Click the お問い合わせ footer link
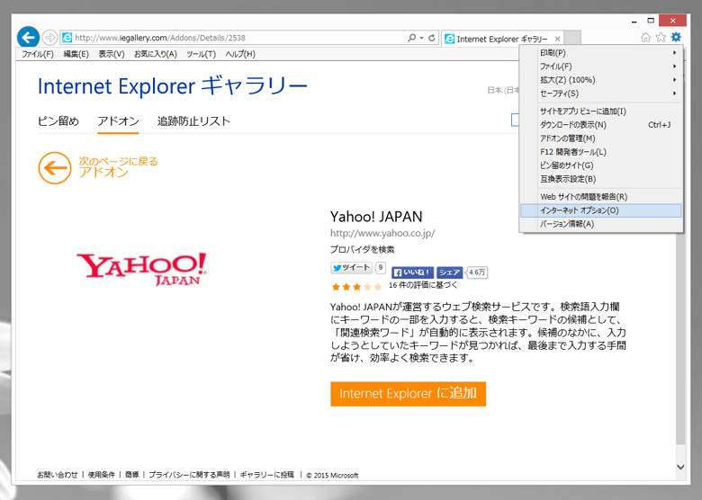 58,475
